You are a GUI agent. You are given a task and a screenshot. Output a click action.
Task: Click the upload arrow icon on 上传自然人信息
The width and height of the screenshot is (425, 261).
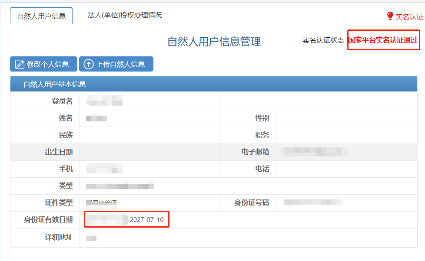point(89,64)
